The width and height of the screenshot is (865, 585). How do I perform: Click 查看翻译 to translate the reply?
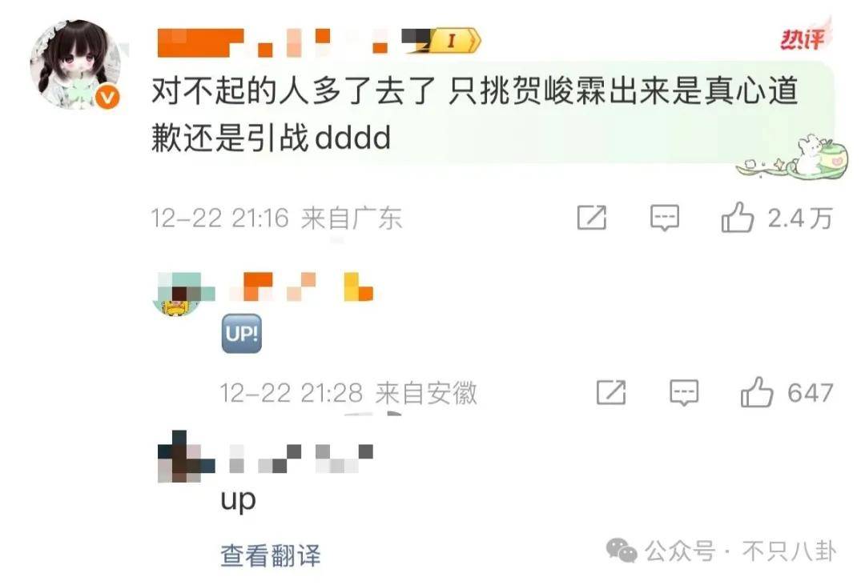click(x=271, y=555)
